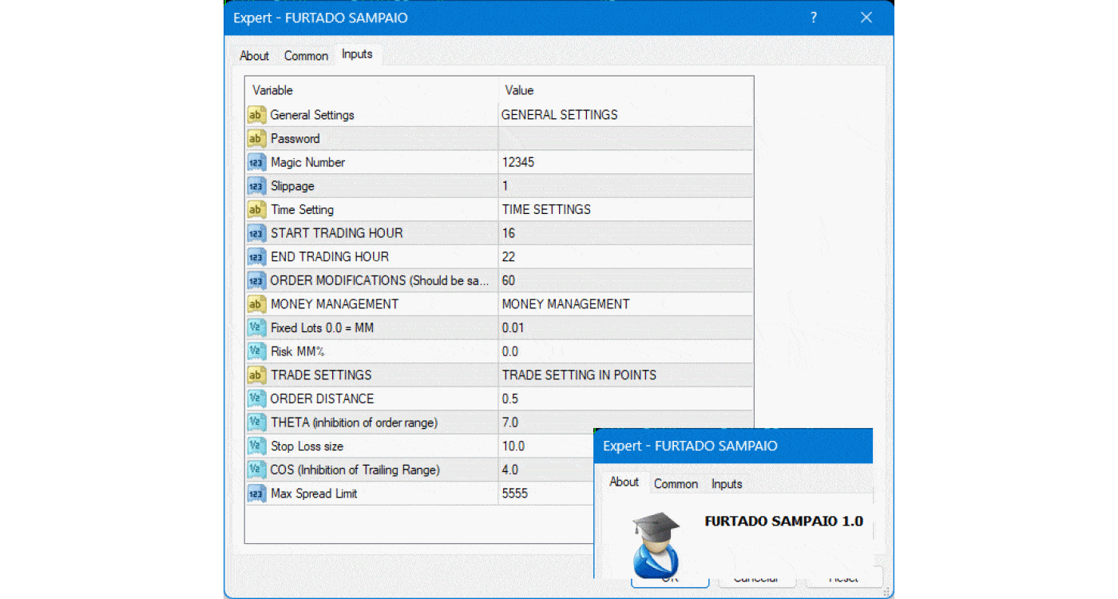This screenshot has height=599, width=1118.
Task: Click the FURTADO SAMPAIO 1.0 title text
Action: (x=783, y=522)
